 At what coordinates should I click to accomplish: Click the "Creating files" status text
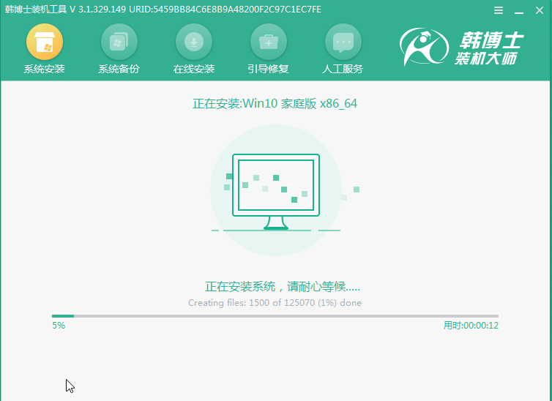(275, 303)
